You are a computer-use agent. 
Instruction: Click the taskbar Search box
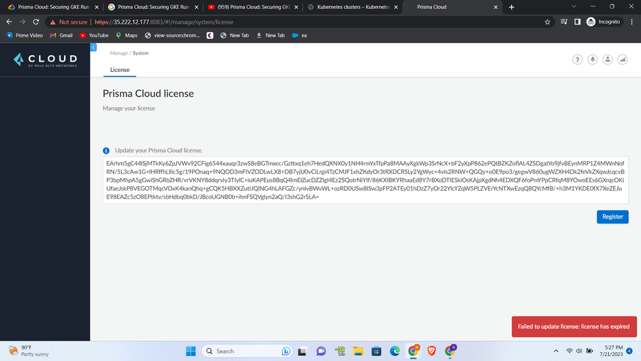click(x=247, y=351)
